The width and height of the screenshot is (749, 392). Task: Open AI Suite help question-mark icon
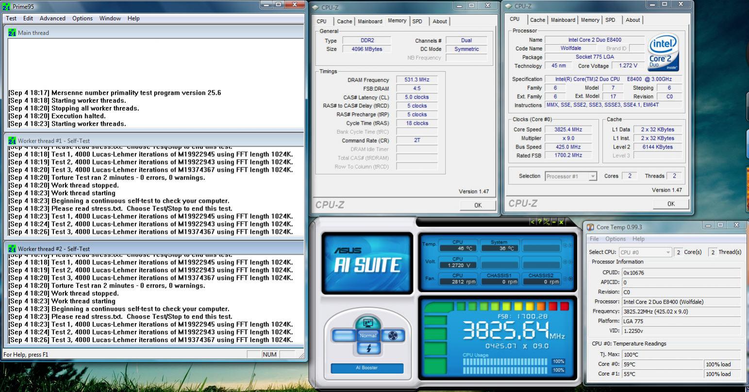(539, 222)
